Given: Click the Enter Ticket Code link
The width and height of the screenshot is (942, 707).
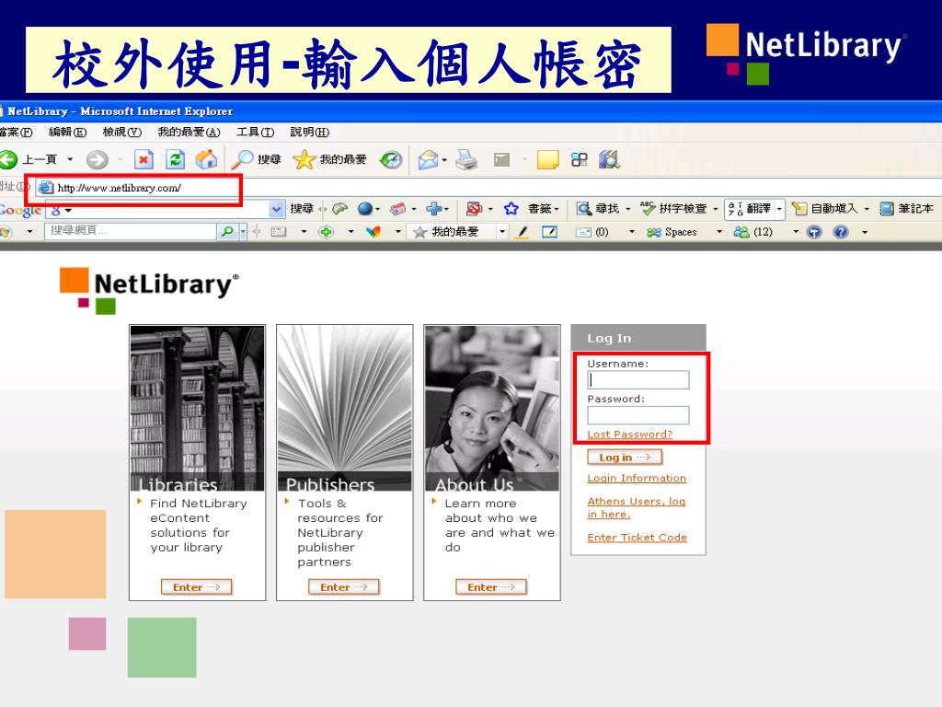Looking at the screenshot, I should pos(638,538).
